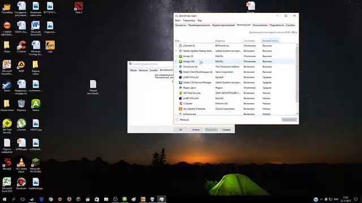Screen dimensions: 362x203
Task: Expand the Steam Client Bootstrapper (4) group
Action: pos(176,72)
